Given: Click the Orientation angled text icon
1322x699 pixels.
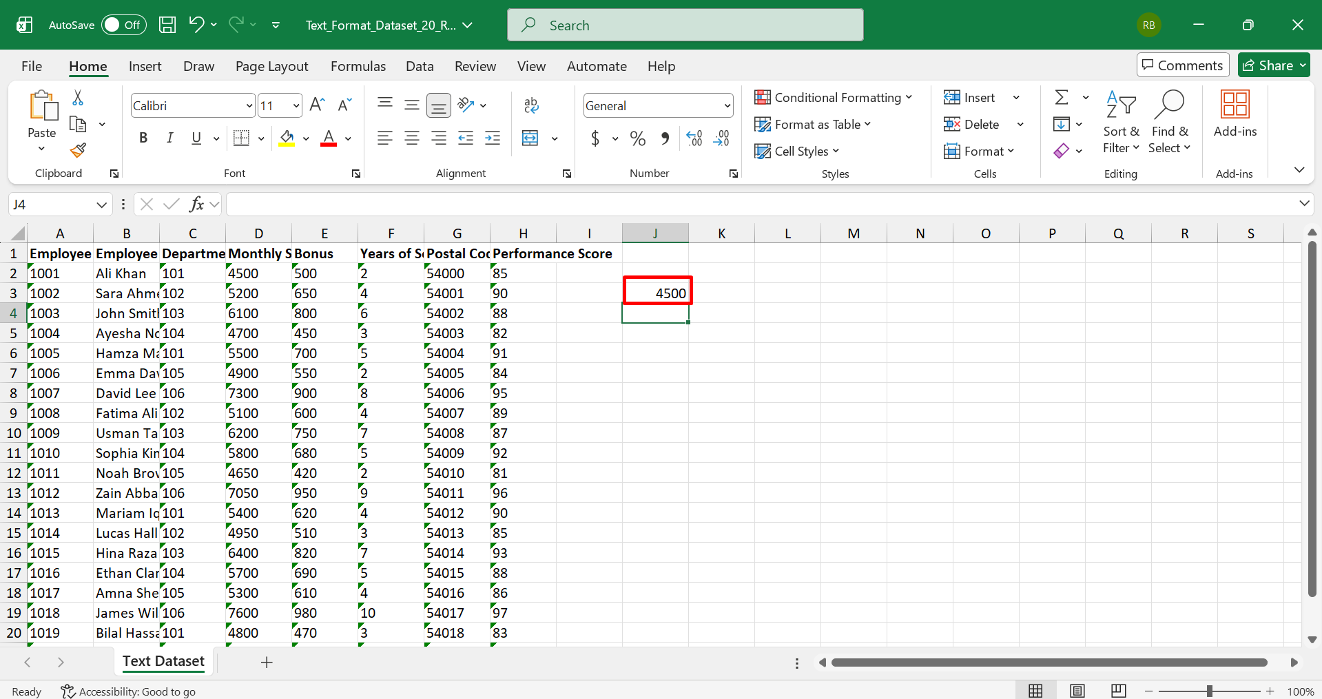Looking at the screenshot, I should [466, 105].
